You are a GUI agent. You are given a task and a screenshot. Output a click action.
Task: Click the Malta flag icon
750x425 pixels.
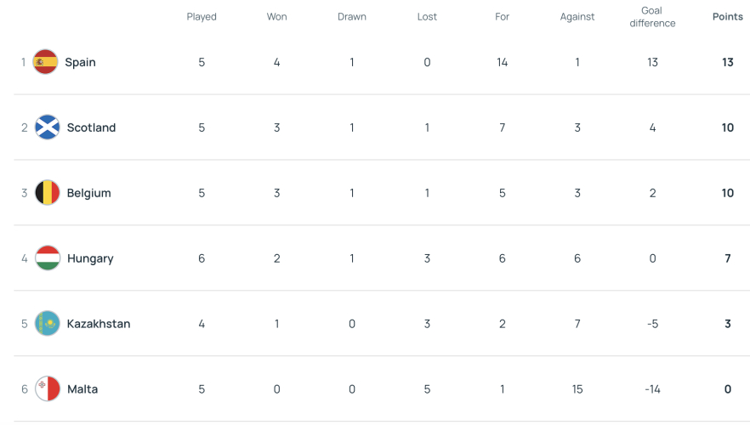pyautogui.click(x=48, y=388)
